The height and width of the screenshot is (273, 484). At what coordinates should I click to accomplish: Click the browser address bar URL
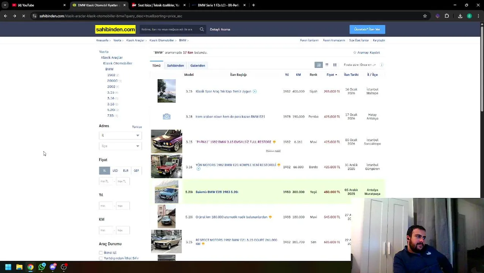111,16
